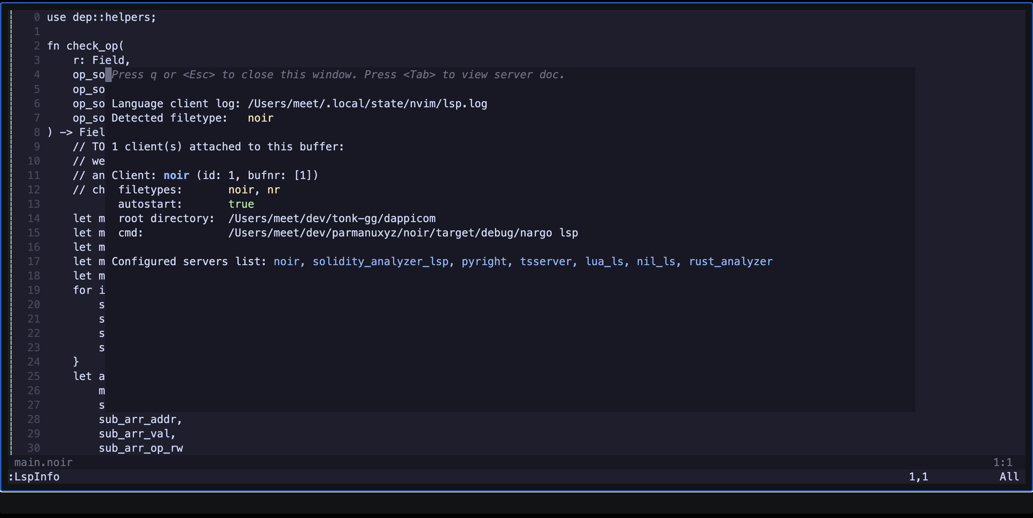Click the 'sub_arr_val,' code line
1033x518 pixels.
pyautogui.click(x=137, y=434)
